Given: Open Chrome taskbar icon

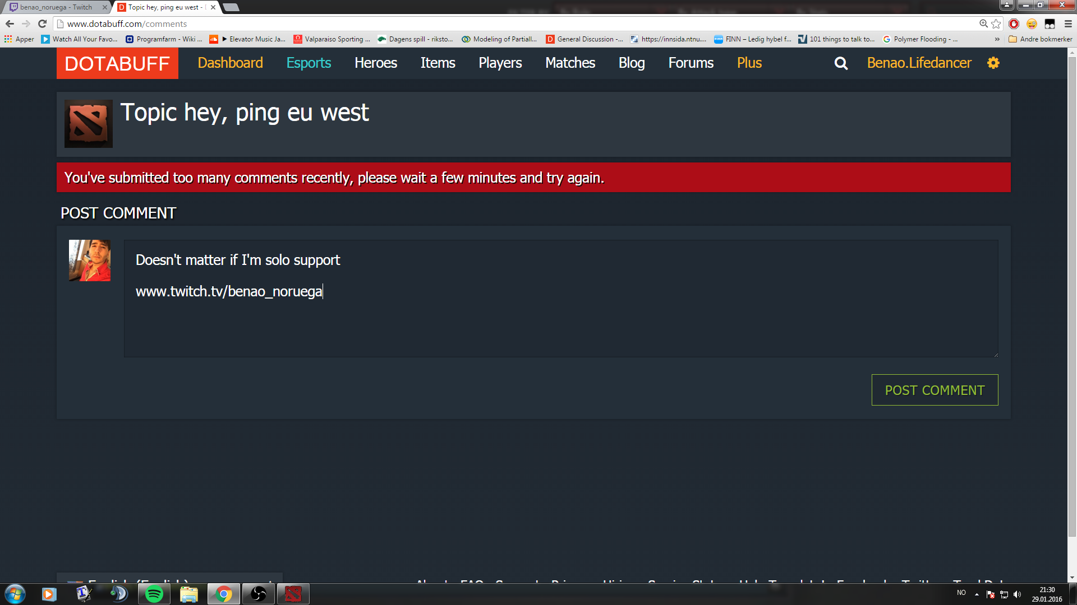Looking at the screenshot, I should (x=224, y=594).
